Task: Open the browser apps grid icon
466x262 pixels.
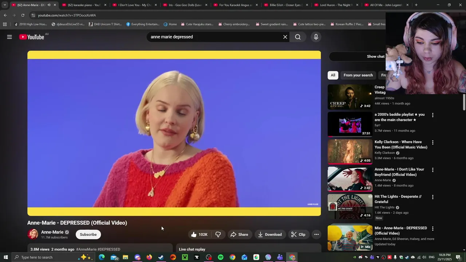Action: (x=5, y=24)
